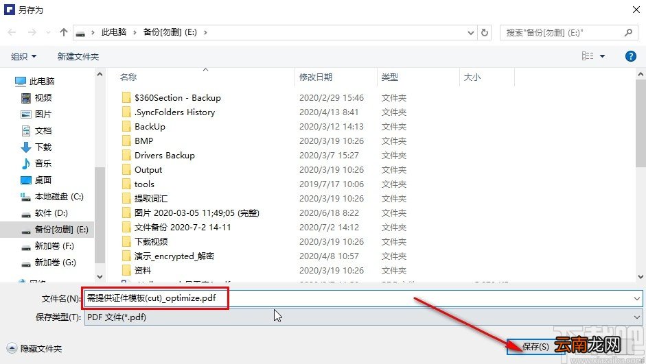Click 备份[勿删] (E:) breadcrumb in address bar
Image resolution: width=646 pixels, height=364 pixels.
pos(170,32)
